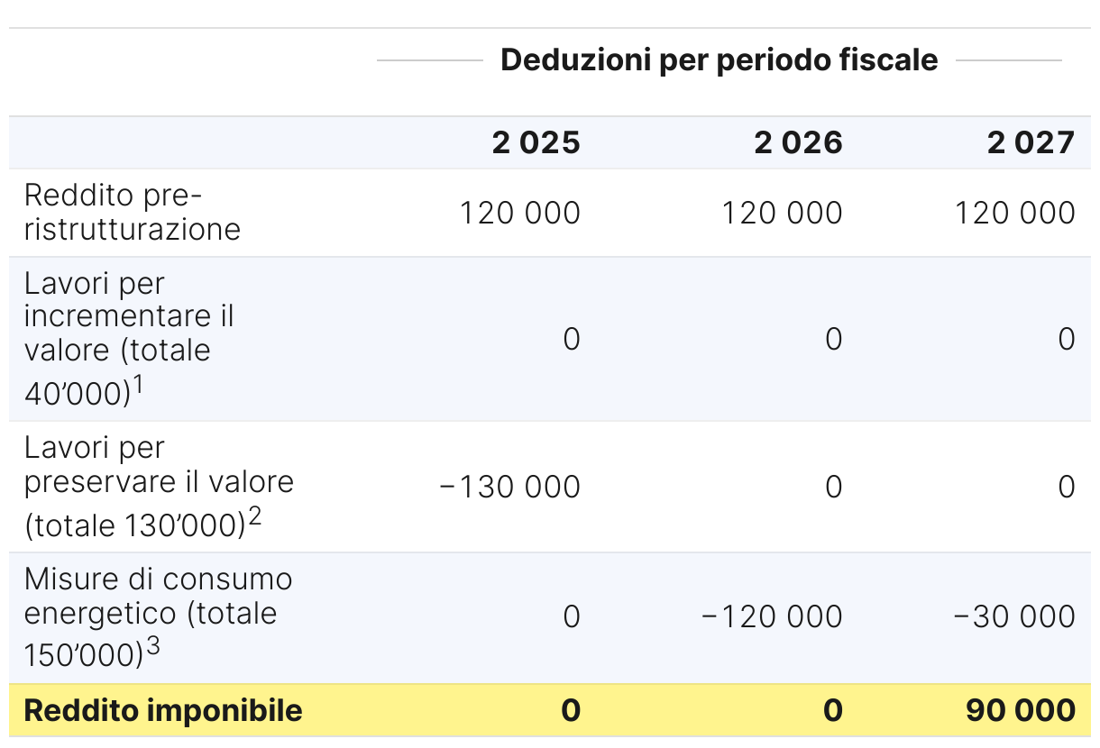Click the 2 027 column header
The height and width of the screenshot is (748, 1100).
(1031, 142)
